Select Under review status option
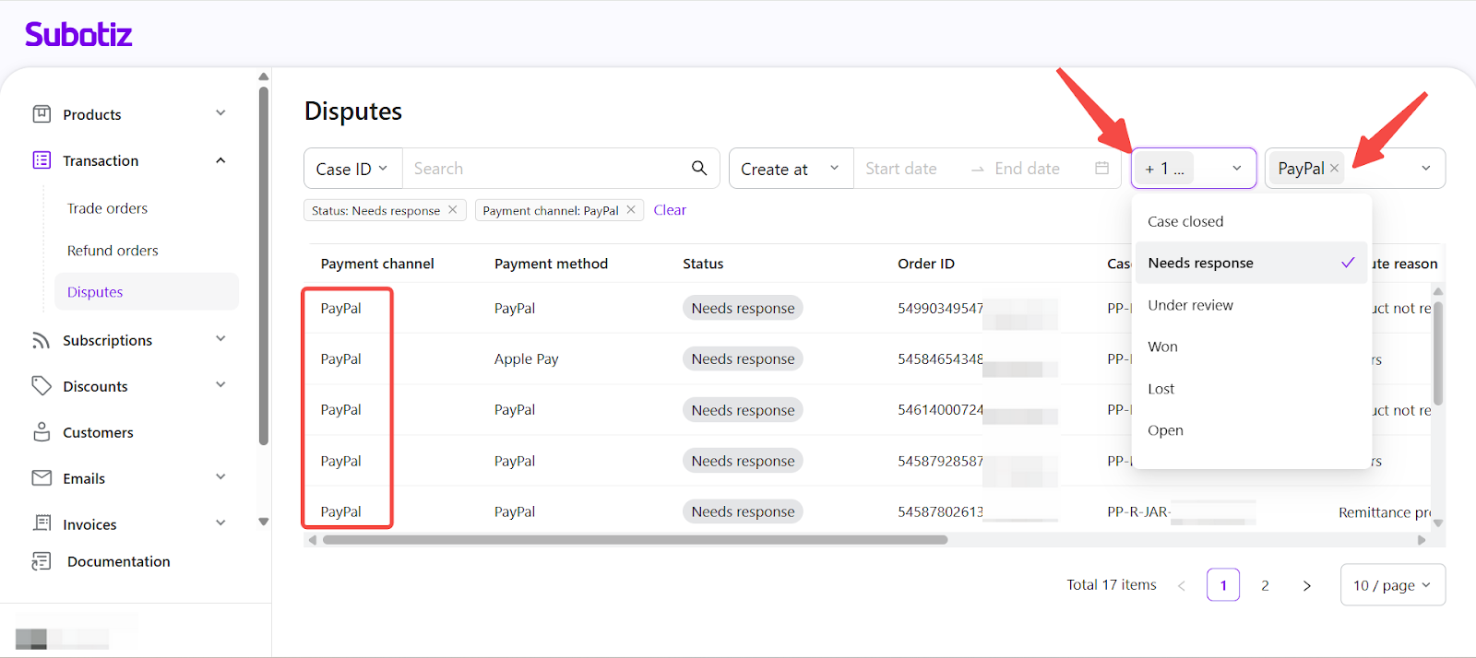 coord(1190,305)
